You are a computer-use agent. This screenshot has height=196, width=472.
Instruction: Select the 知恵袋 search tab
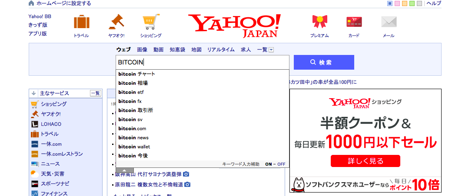[177, 50]
